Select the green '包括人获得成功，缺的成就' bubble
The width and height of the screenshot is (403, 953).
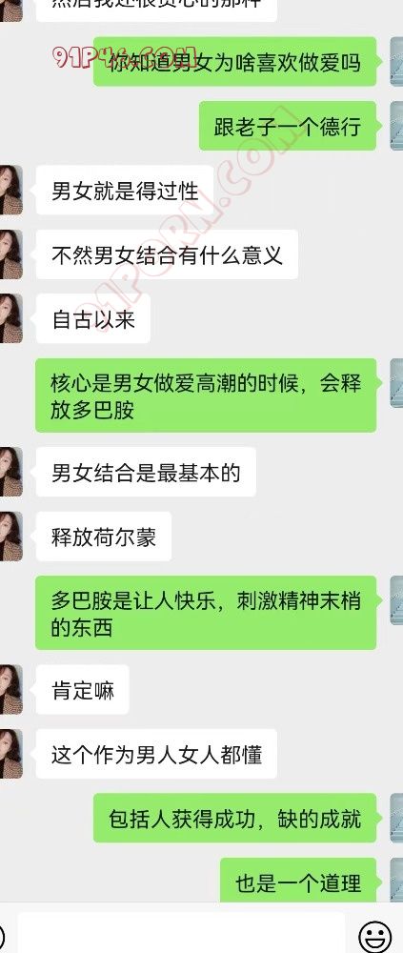pos(235,818)
